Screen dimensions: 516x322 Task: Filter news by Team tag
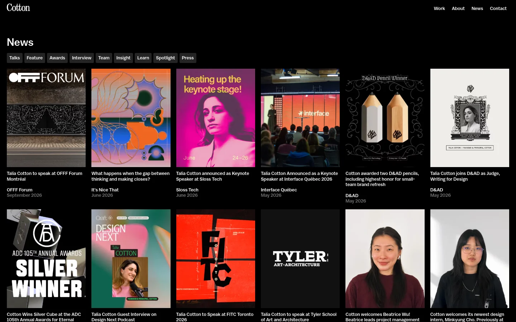tap(104, 58)
